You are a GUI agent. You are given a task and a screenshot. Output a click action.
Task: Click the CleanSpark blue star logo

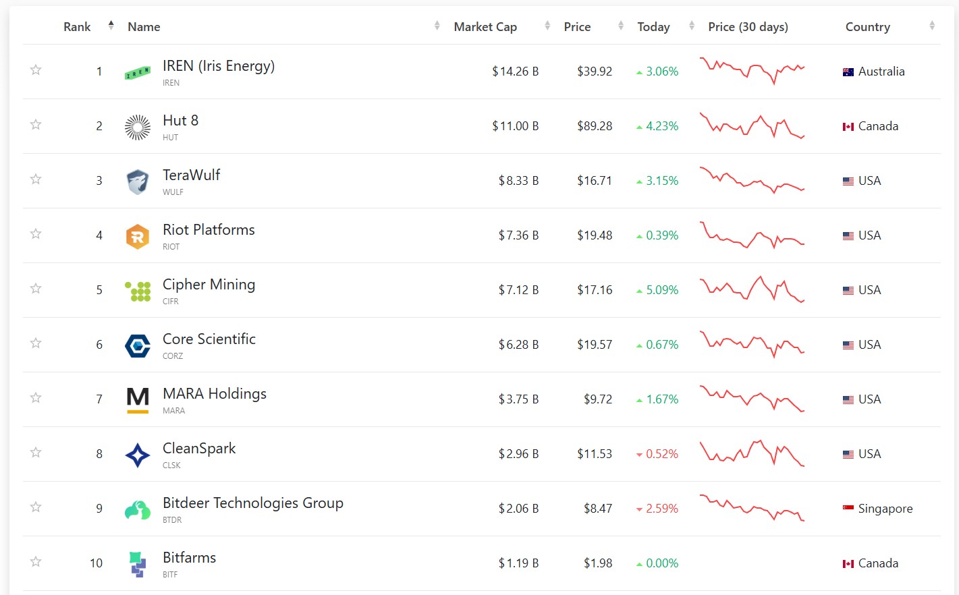coord(138,455)
